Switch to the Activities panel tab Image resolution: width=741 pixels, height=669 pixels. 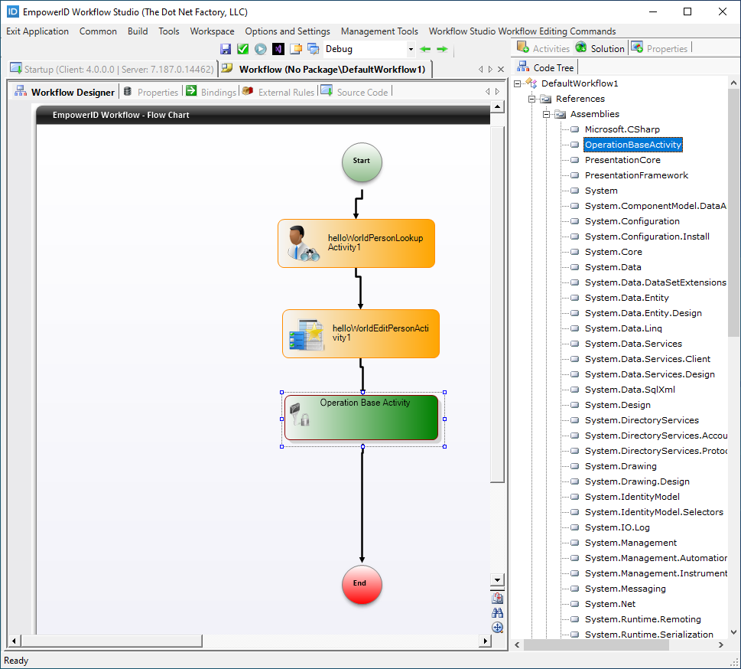click(x=544, y=48)
